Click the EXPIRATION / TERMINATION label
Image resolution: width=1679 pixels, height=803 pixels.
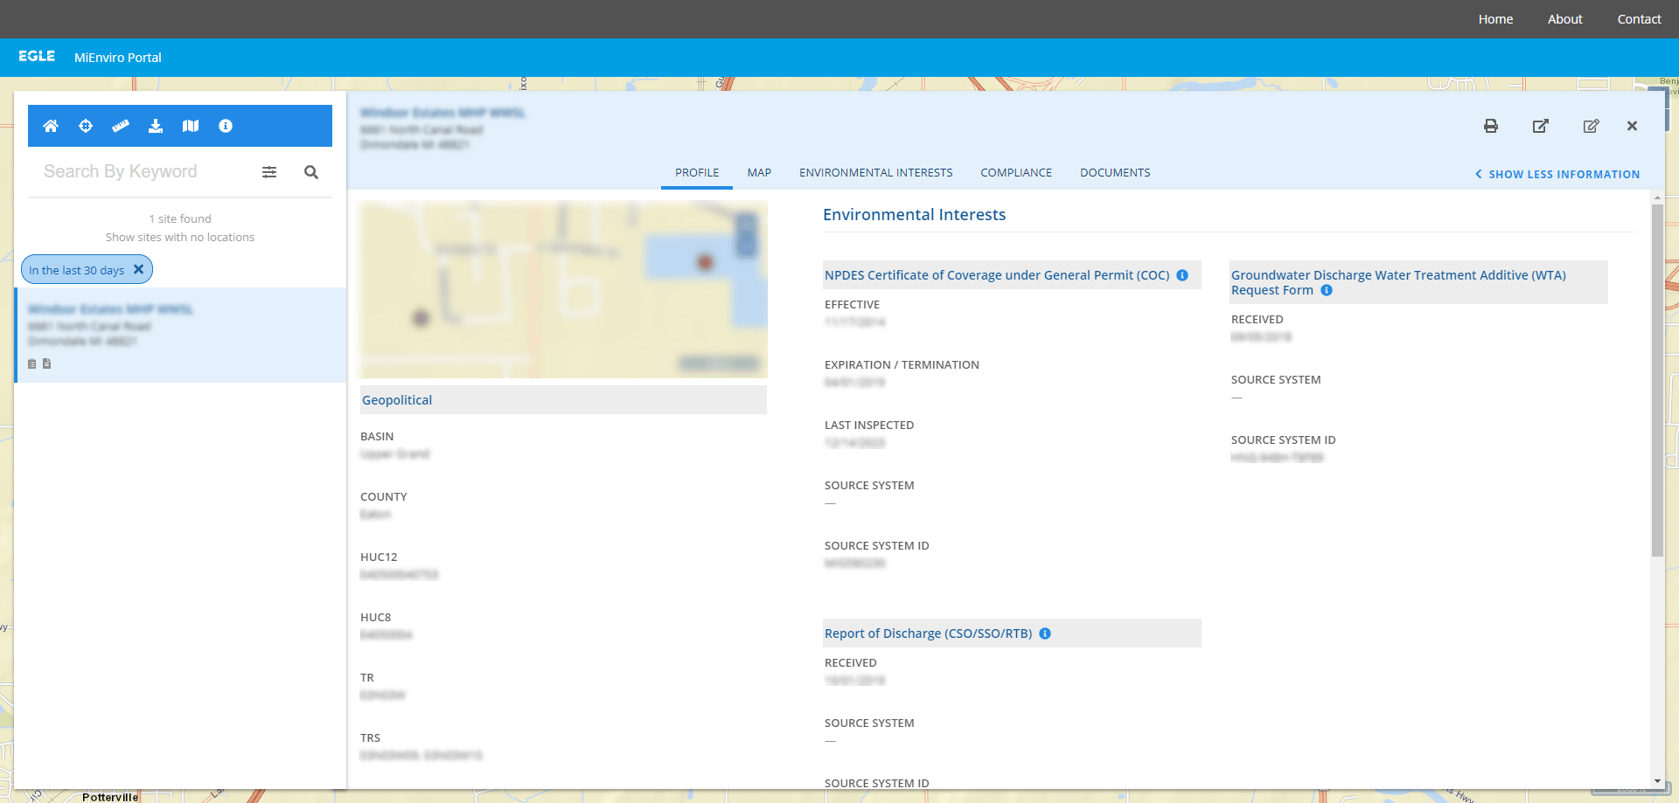point(902,365)
